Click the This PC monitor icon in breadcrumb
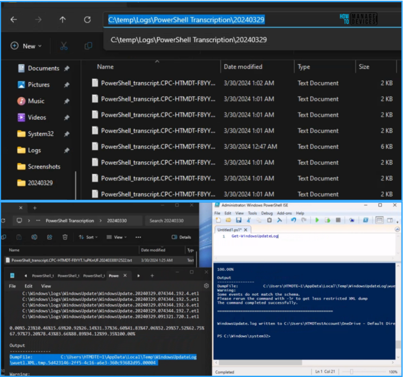Image resolution: width=403 pixels, height=377 pixels. (19, 221)
